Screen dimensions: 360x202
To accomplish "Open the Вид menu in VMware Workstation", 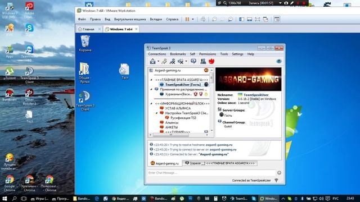I will 107,19.
